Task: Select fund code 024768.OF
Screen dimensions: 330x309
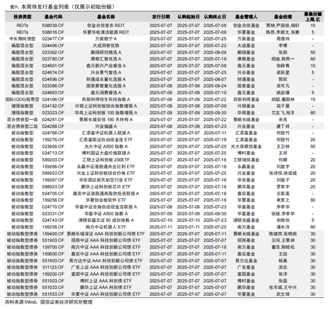Action: tap(53, 133)
